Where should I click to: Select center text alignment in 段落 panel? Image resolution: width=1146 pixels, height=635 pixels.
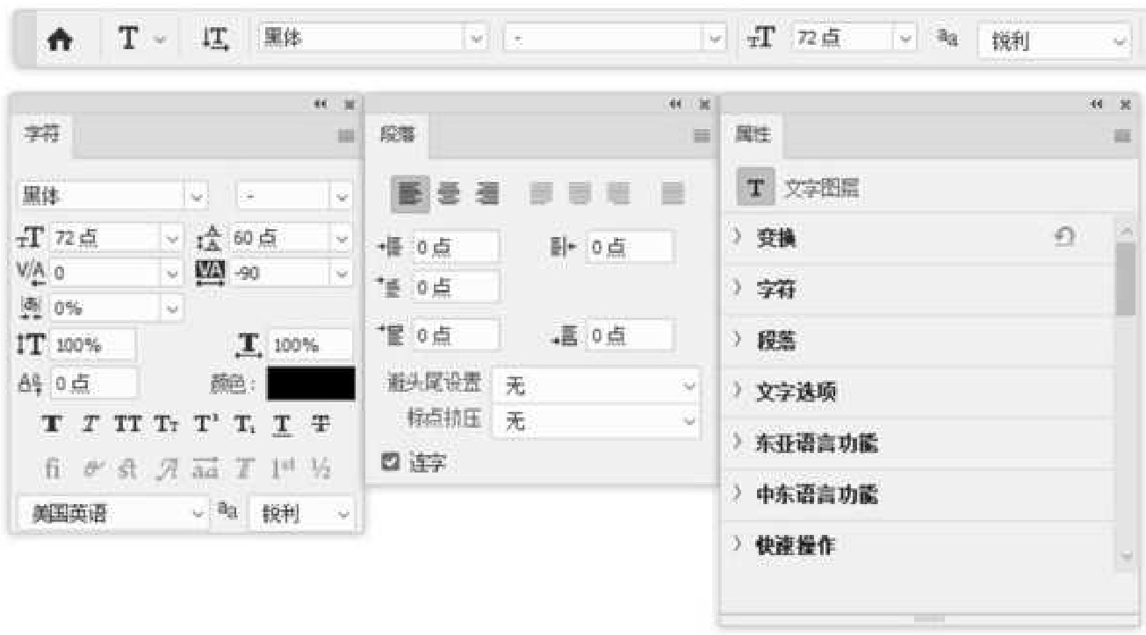pyautogui.click(x=449, y=193)
